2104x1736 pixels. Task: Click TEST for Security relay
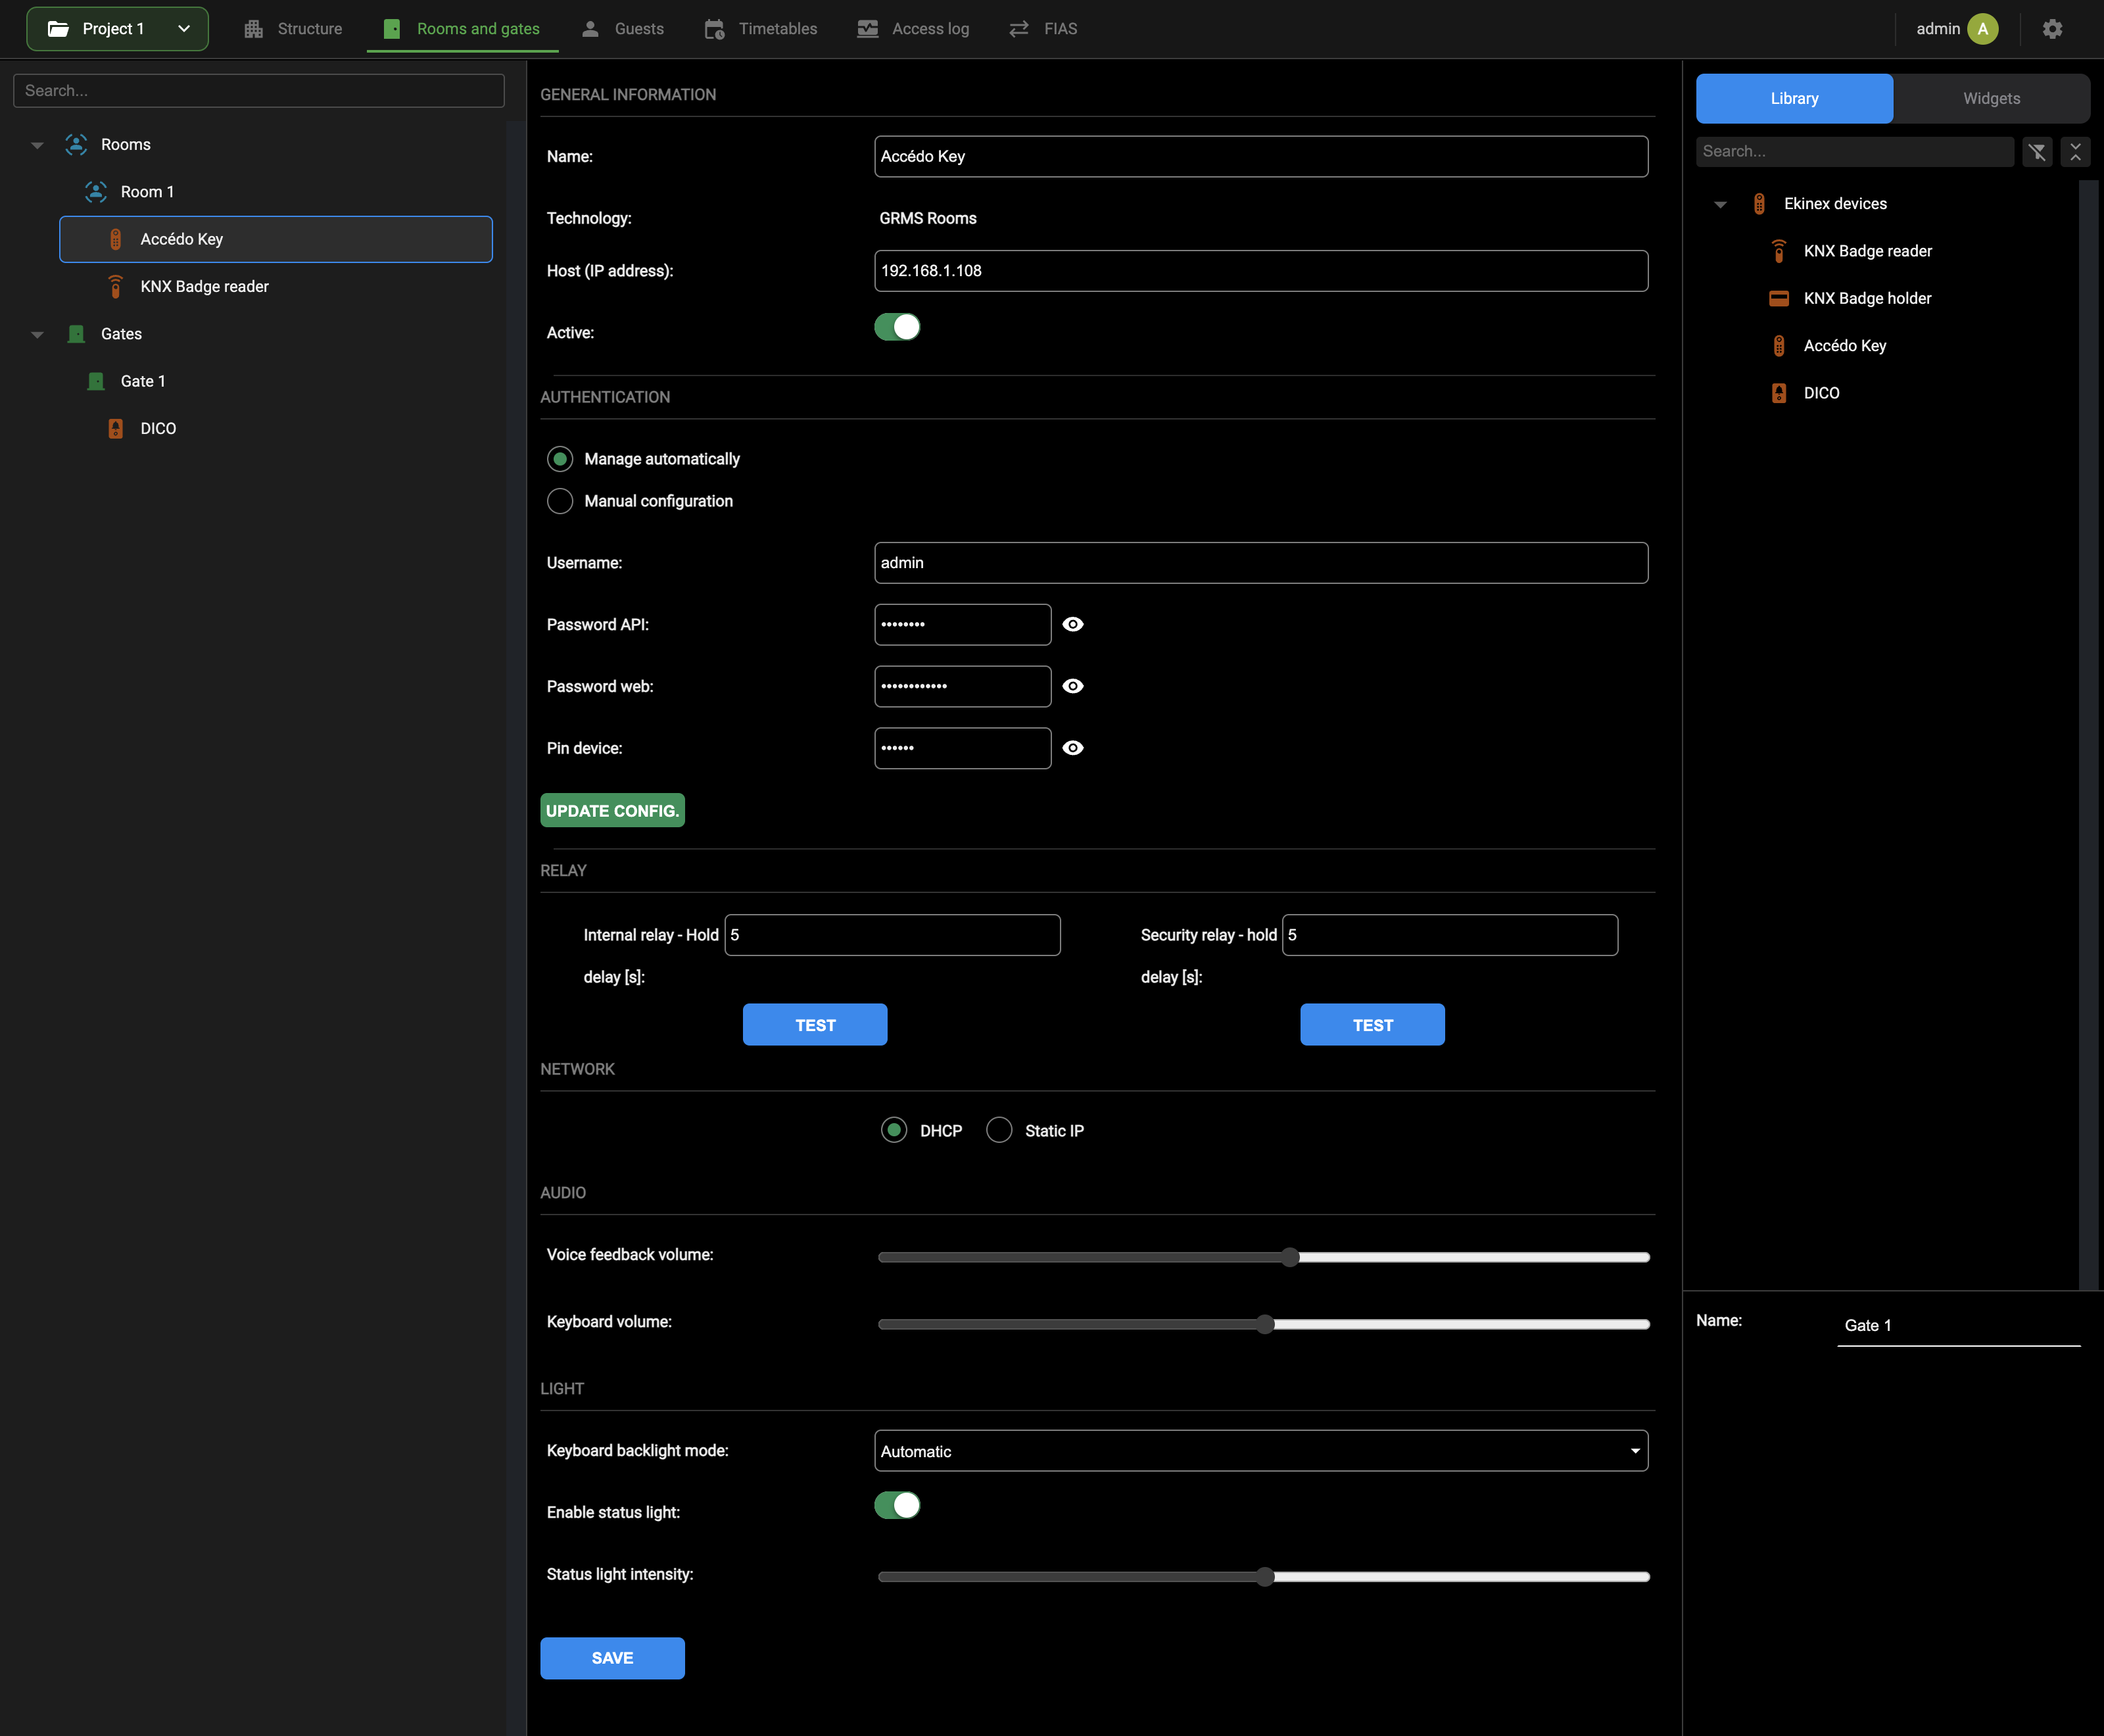click(1372, 1024)
